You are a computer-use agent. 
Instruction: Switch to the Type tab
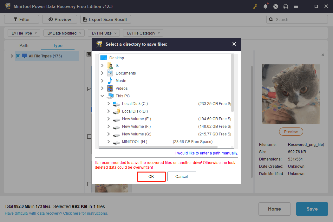click(x=57, y=45)
